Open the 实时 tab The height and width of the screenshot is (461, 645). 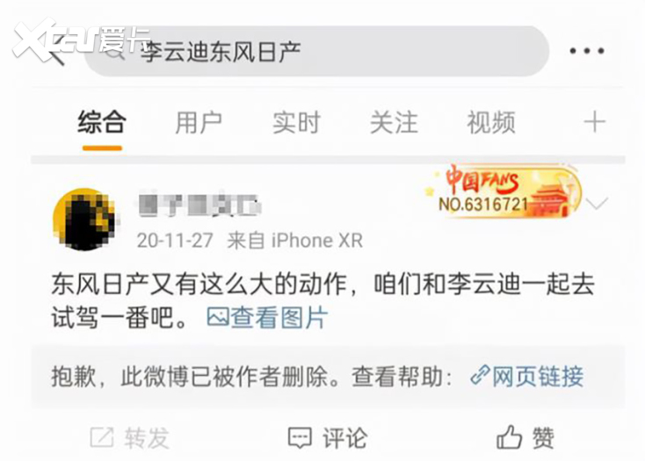(296, 122)
